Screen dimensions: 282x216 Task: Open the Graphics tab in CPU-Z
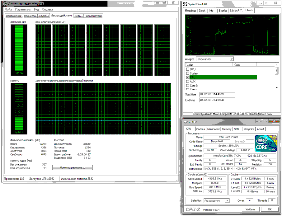pos(249,129)
